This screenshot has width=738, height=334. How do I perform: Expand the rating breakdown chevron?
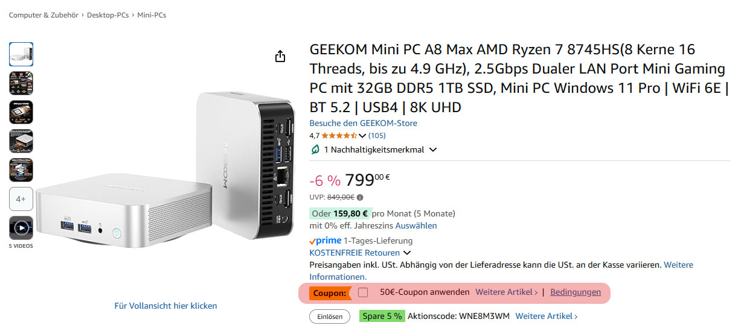coord(362,136)
